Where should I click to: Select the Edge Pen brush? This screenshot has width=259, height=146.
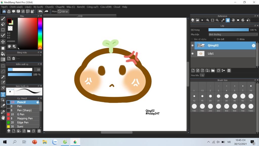point(23,122)
